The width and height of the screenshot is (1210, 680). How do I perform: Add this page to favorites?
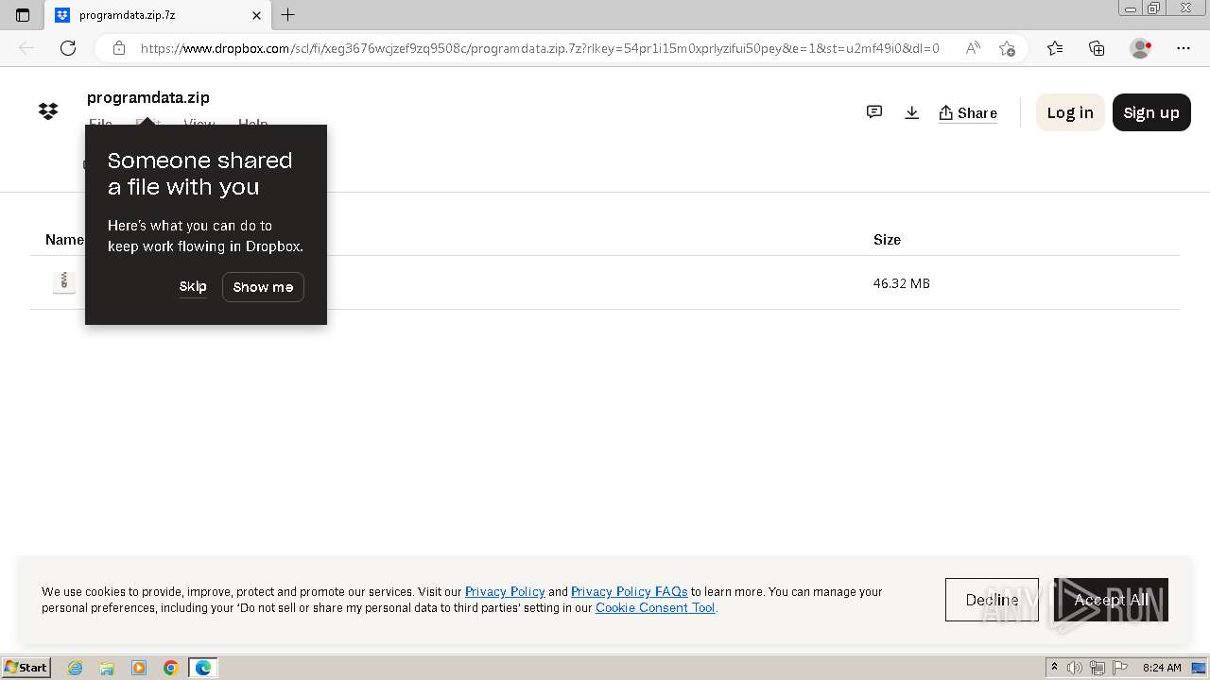click(x=1007, y=48)
